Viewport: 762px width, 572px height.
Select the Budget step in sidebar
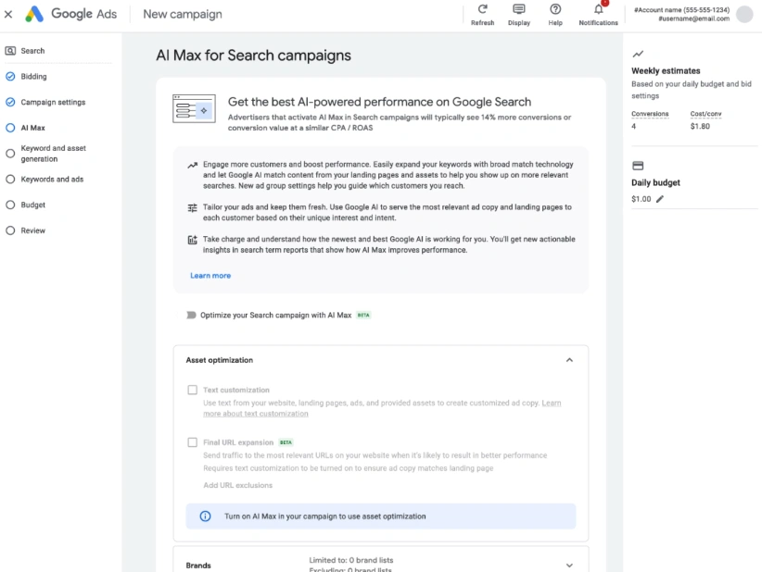(x=33, y=205)
